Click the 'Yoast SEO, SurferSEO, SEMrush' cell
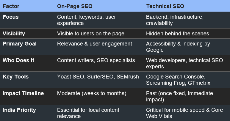The width and height of the screenshot is (230, 121). [x=98, y=77]
